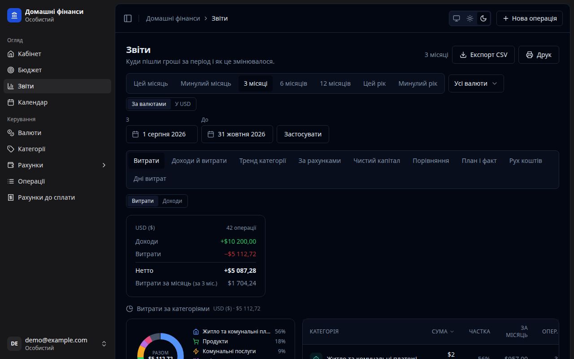Open the account switcher chevron by demo@example.com
Image resolution: width=574 pixels, height=359 pixels.
coord(104,344)
